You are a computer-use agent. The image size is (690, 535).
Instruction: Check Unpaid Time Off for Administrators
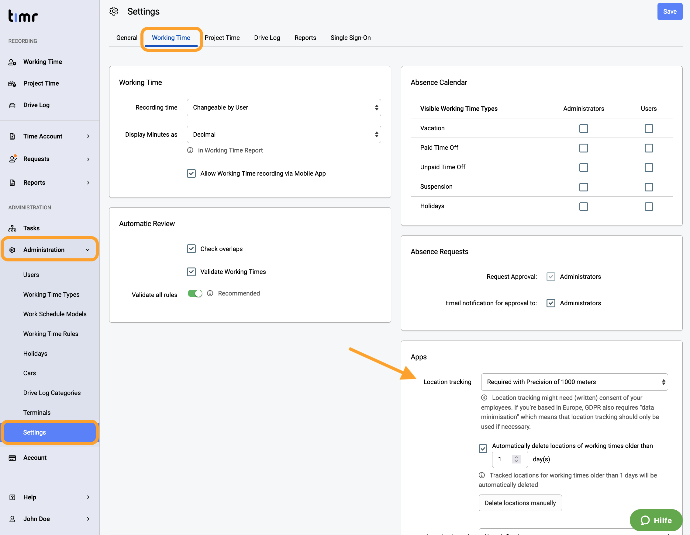[x=584, y=167]
